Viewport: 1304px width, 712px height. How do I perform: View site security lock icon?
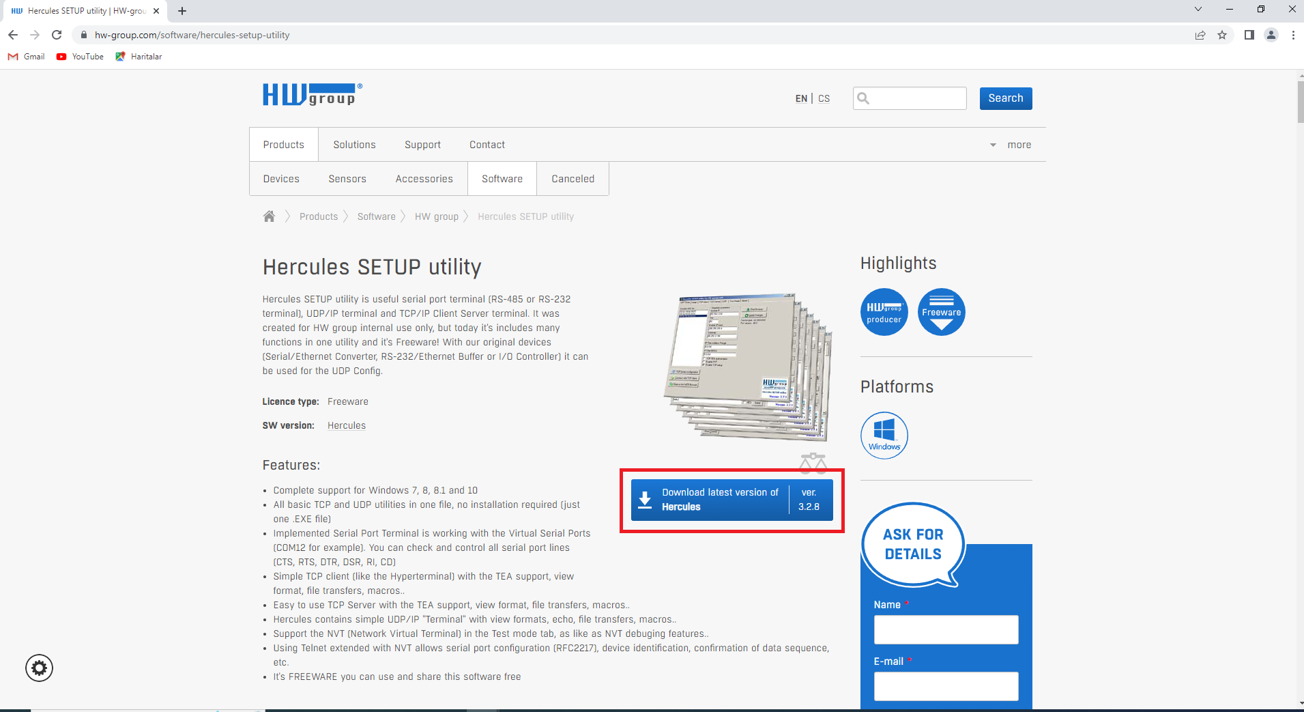(84, 35)
